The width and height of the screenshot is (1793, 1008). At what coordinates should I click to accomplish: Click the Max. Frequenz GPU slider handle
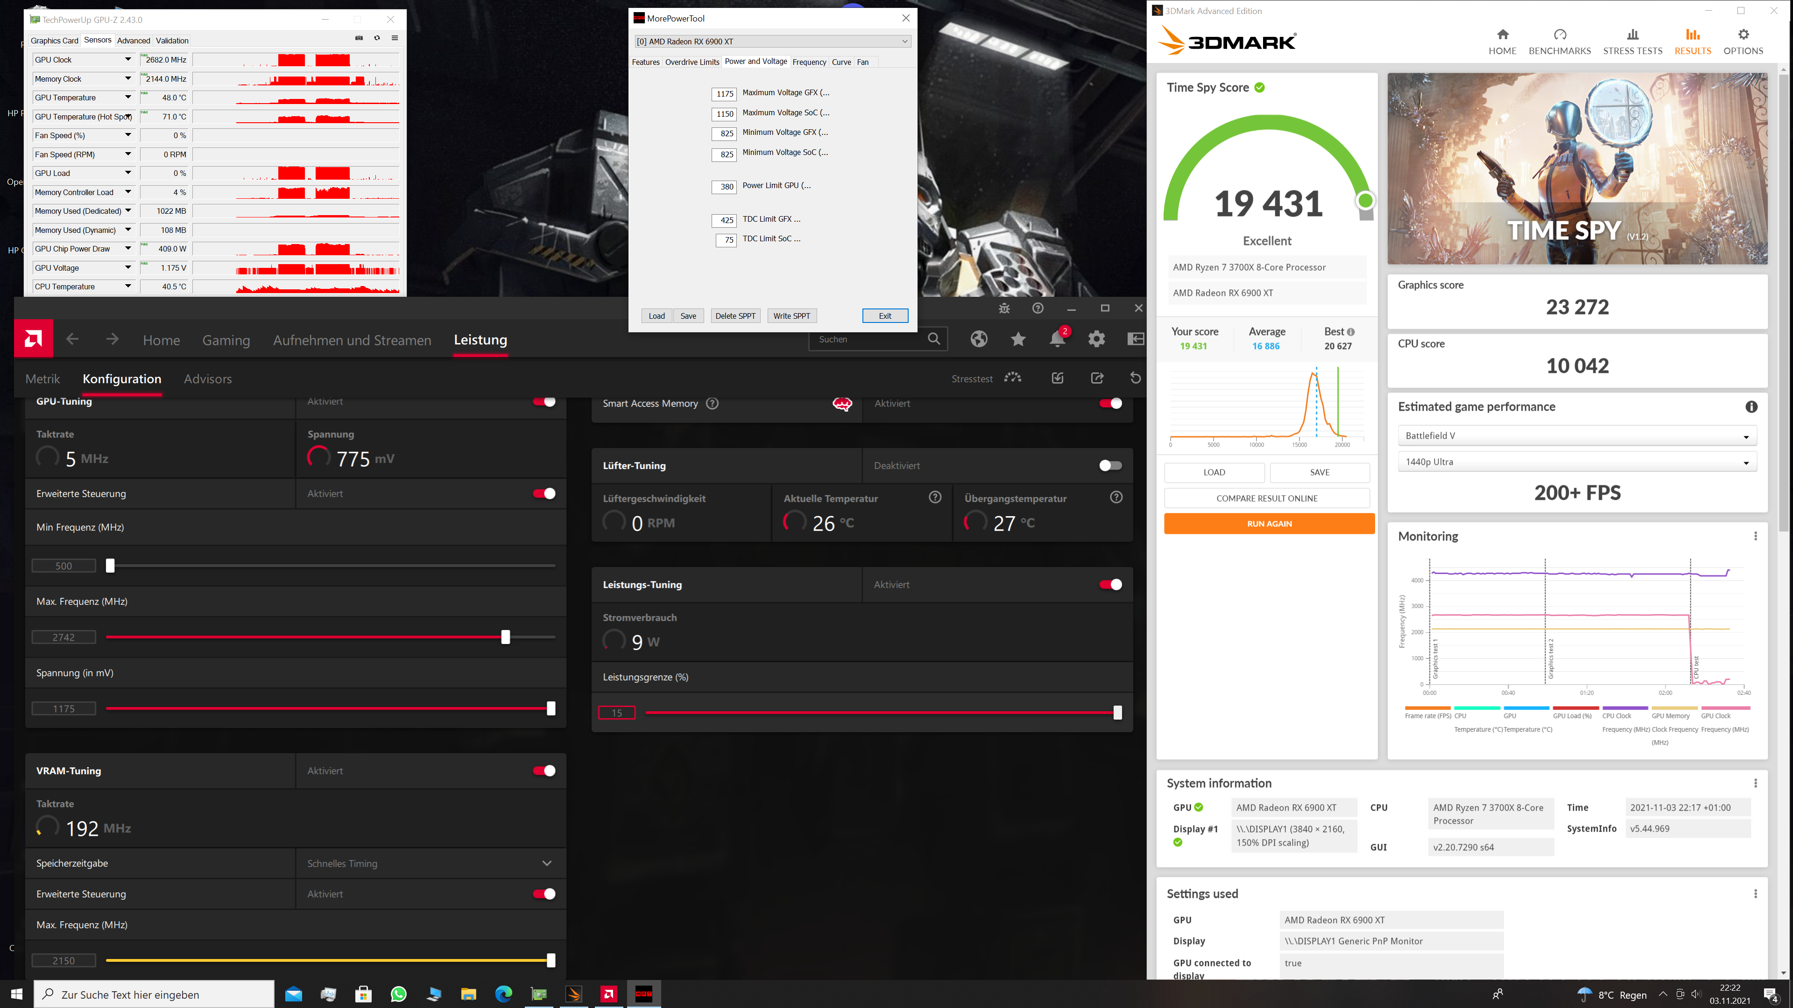pyautogui.click(x=505, y=637)
